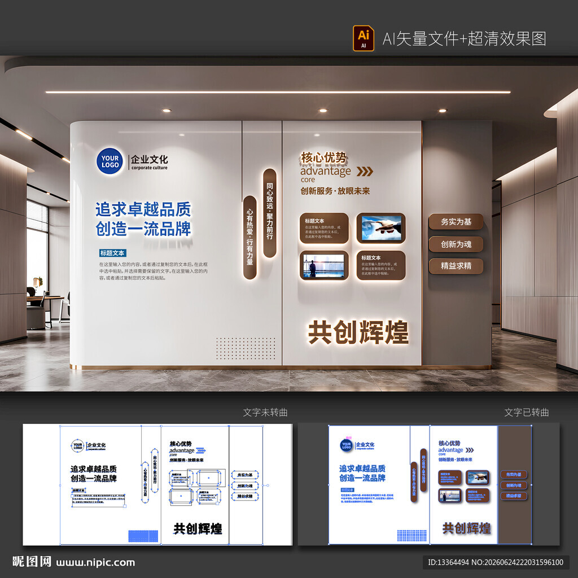This screenshot has height=578, width=578.
Task: Select the tagline 创新服务·放眼未来
Action: tap(335, 191)
